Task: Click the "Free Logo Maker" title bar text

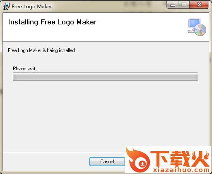Action: (32, 7)
